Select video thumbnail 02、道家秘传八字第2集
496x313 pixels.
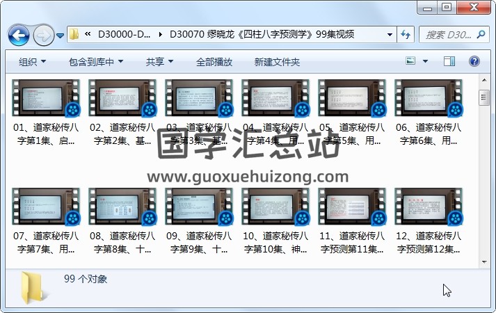tap(122, 98)
